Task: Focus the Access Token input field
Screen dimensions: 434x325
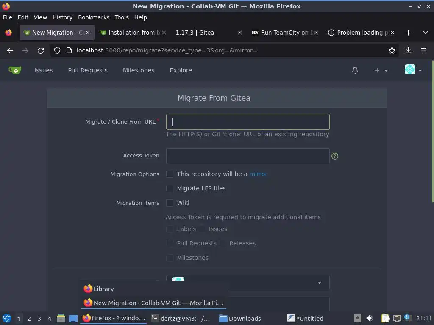Action: pos(248,156)
